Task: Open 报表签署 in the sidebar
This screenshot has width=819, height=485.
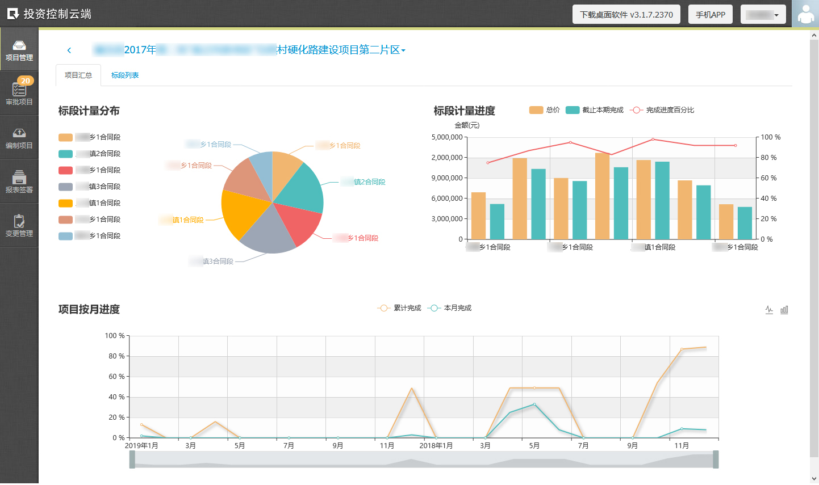Action: point(19,182)
